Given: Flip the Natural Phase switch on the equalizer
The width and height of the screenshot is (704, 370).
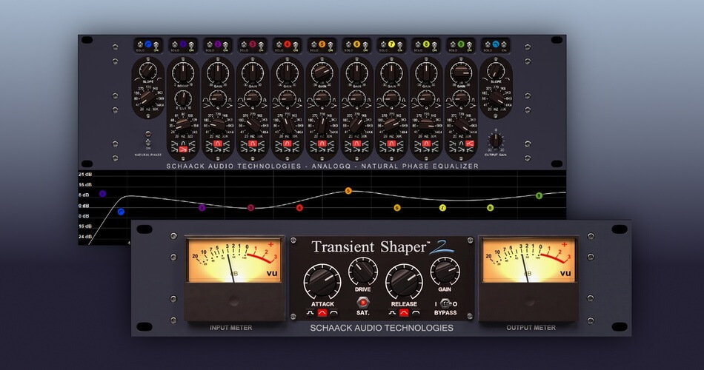Looking at the screenshot, I should tap(148, 141).
